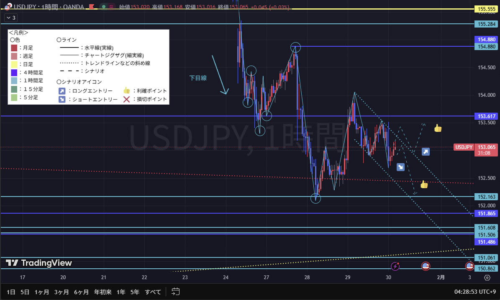500x300 pixels.
Task: Click the upper thumbs-up take-profit icon
Action: pyautogui.click(x=438, y=128)
